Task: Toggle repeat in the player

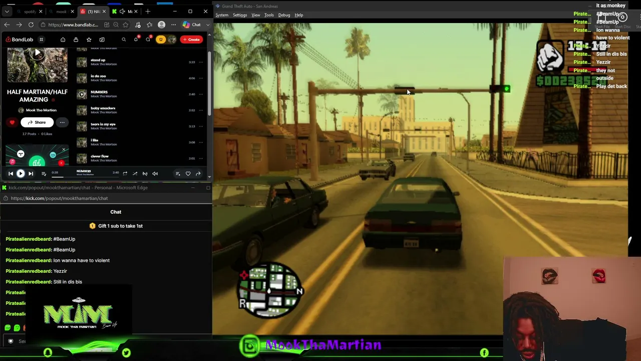Action: point(125,173)
